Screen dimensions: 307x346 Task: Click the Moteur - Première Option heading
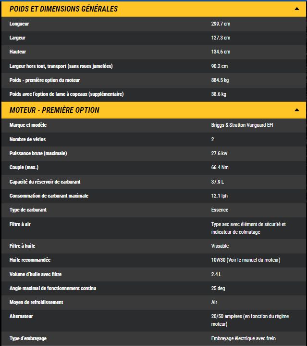[x=54, y=110]
